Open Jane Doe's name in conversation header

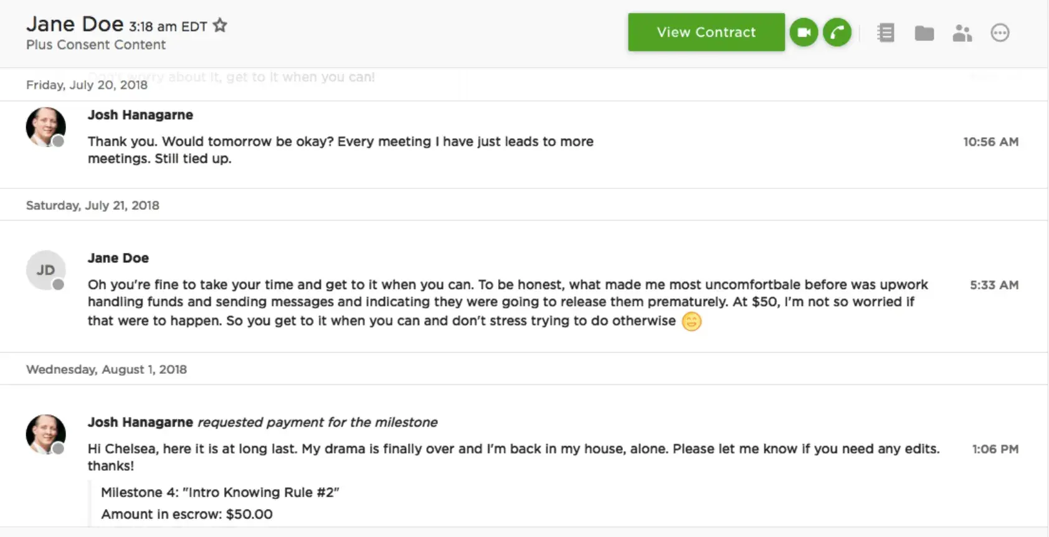(75, 24)
